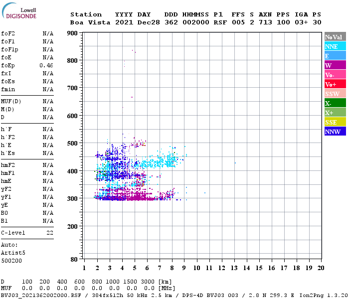Click the time value 002000
This screenshot has height=299, width=349.
pos(196,22)
